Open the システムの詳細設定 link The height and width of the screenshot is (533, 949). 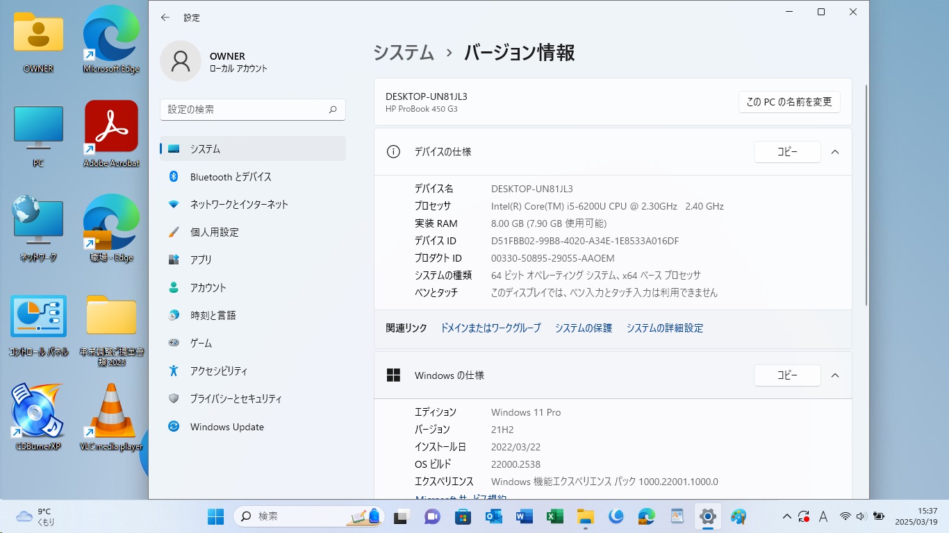pos(664,328)
